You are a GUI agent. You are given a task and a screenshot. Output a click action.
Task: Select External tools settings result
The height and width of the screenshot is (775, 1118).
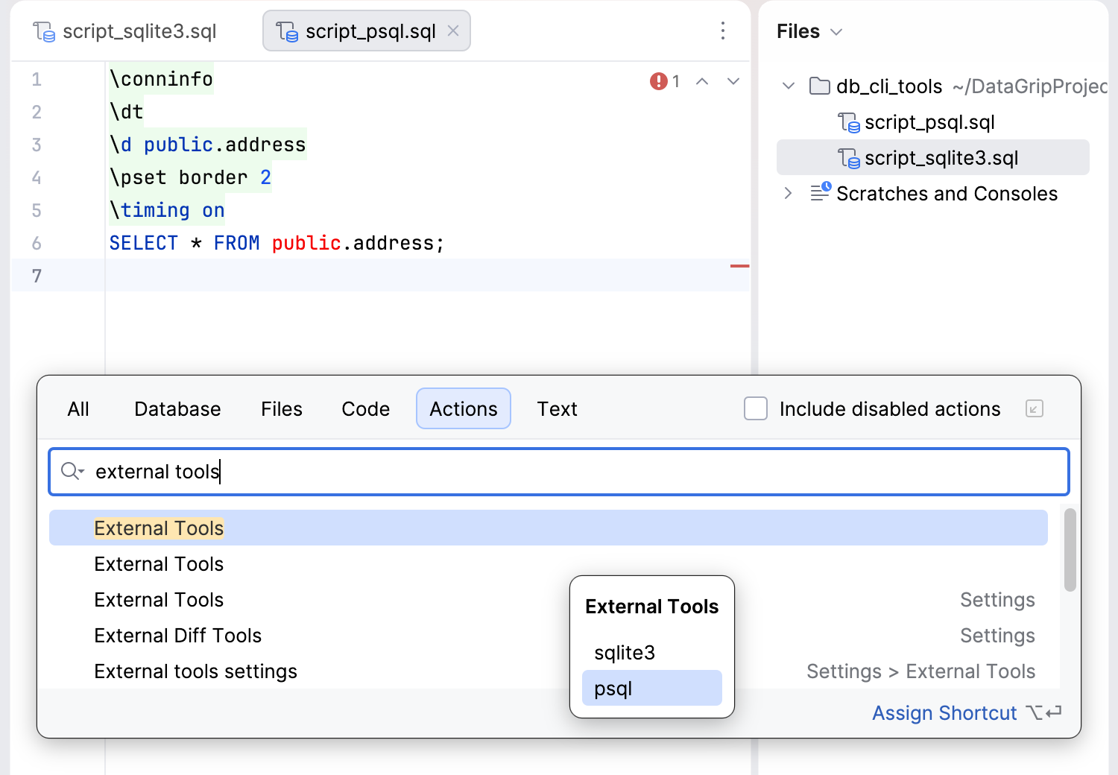click(x=549, y=671)
